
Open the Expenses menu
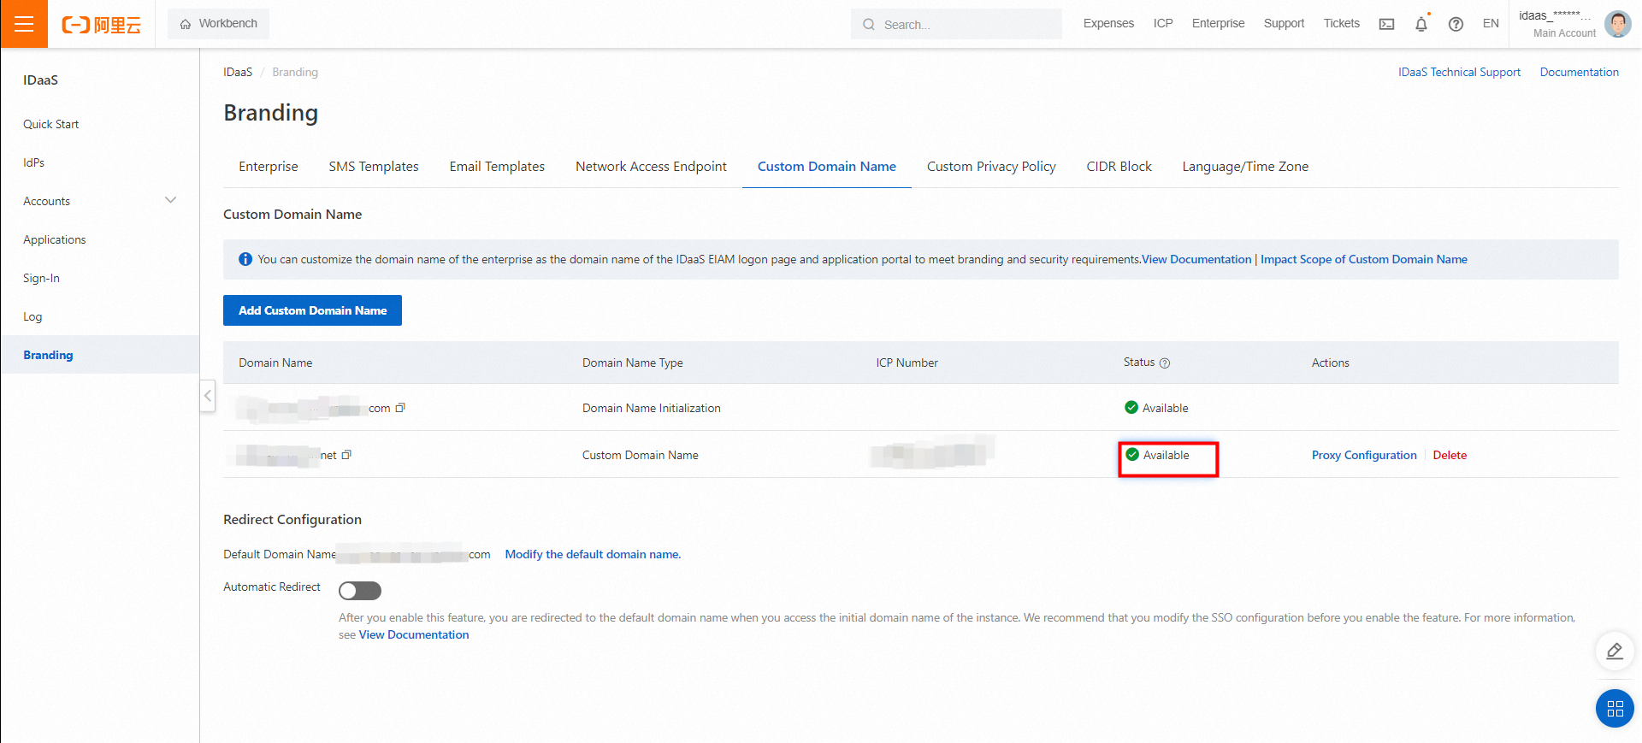click(1108, 23)
